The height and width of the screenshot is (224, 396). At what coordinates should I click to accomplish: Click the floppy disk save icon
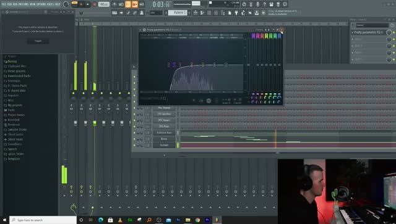(271, 4)
